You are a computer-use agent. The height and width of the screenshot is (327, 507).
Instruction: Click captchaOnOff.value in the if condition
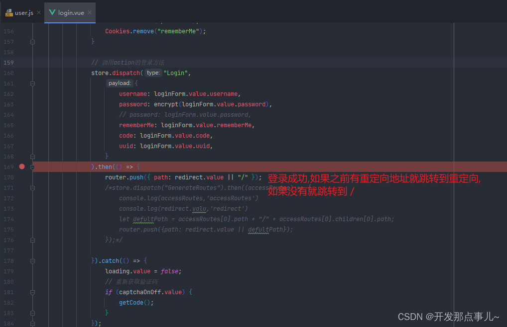coord(150,292)
